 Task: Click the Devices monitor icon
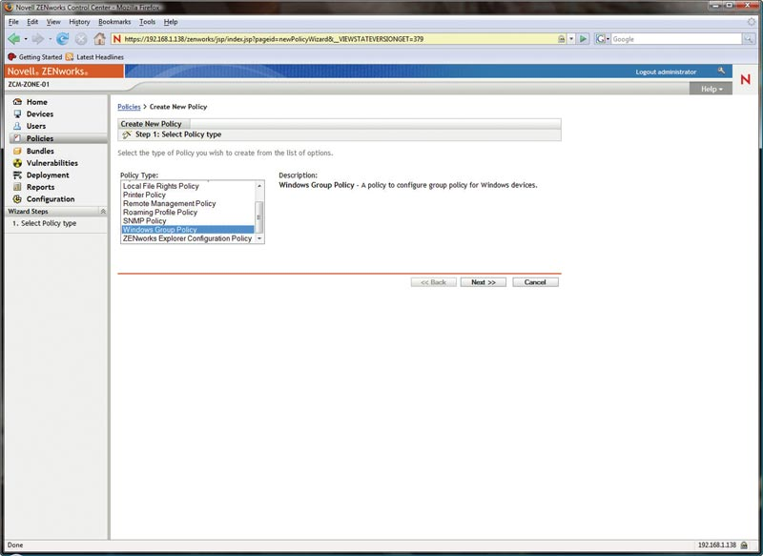click(x=17, y=113)
